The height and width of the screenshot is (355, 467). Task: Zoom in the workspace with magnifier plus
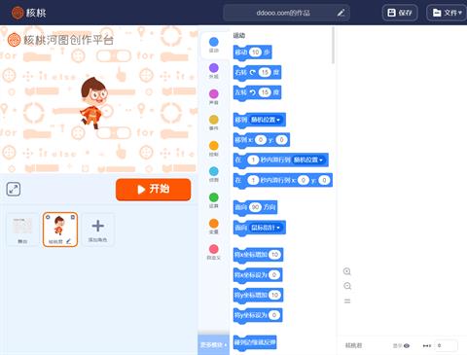(347, 271)
